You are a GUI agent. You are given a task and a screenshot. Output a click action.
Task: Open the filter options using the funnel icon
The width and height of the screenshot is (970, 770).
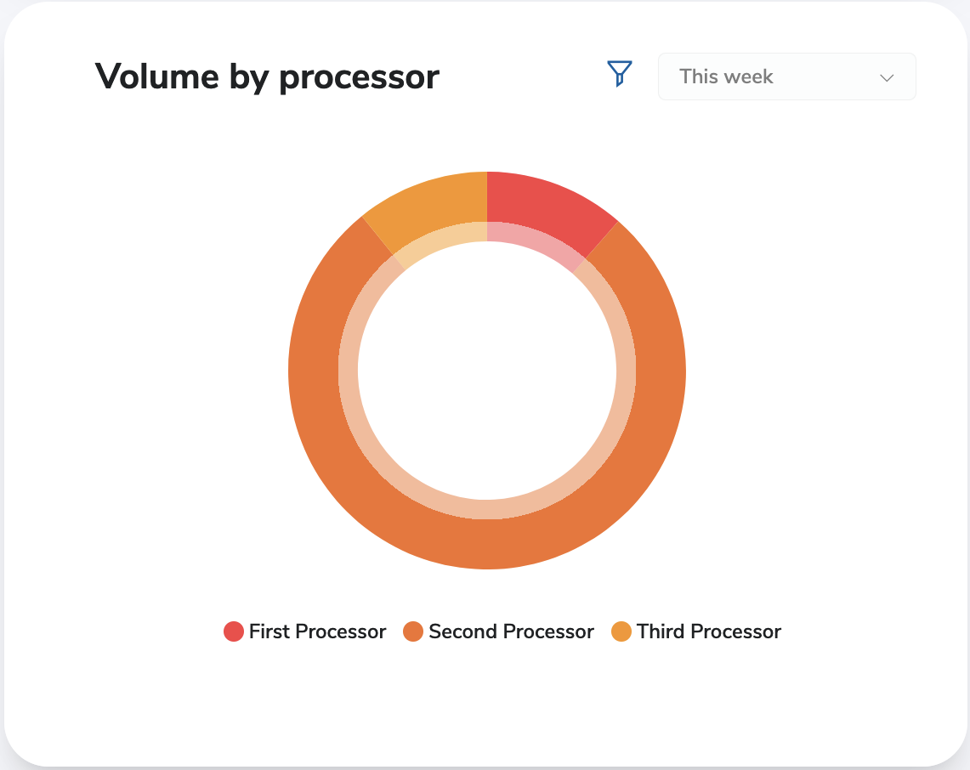coord(619,75)
